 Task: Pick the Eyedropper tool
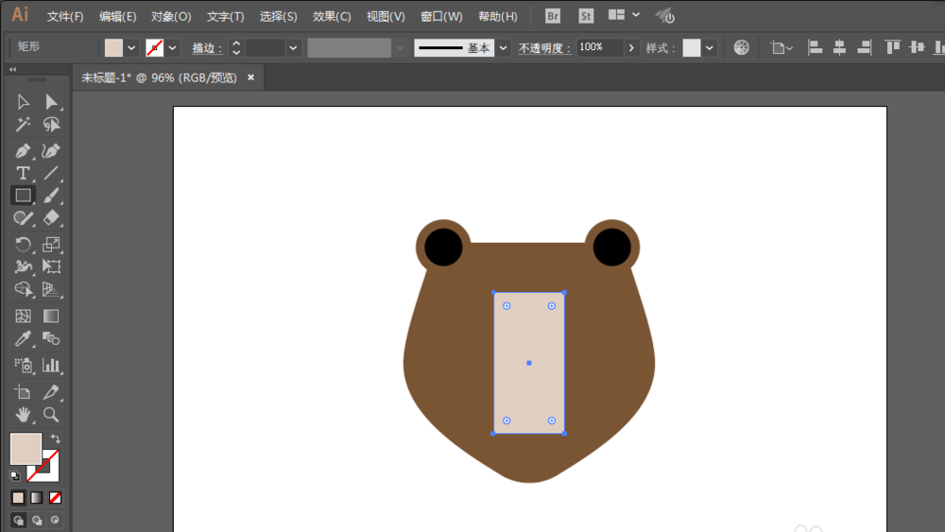click(23, 339)
